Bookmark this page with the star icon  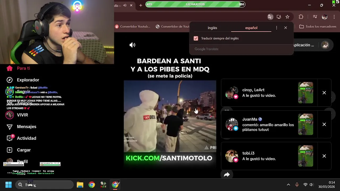(287, 17)
